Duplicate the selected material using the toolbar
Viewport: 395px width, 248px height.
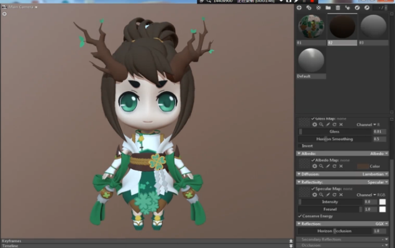click(x=309, y=8)
